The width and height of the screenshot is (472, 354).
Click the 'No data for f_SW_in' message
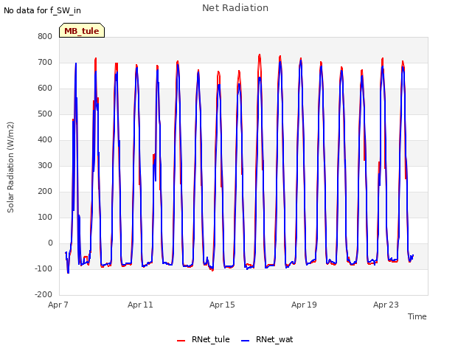point(42,10)
